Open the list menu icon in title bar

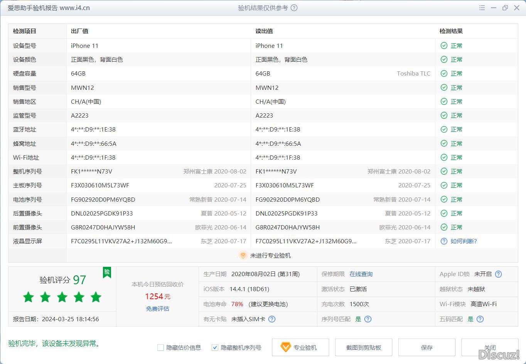(482, 8)
